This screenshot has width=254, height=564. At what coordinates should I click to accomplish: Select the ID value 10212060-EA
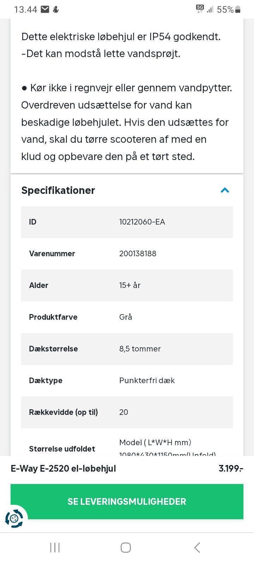(x=142, y=222)
